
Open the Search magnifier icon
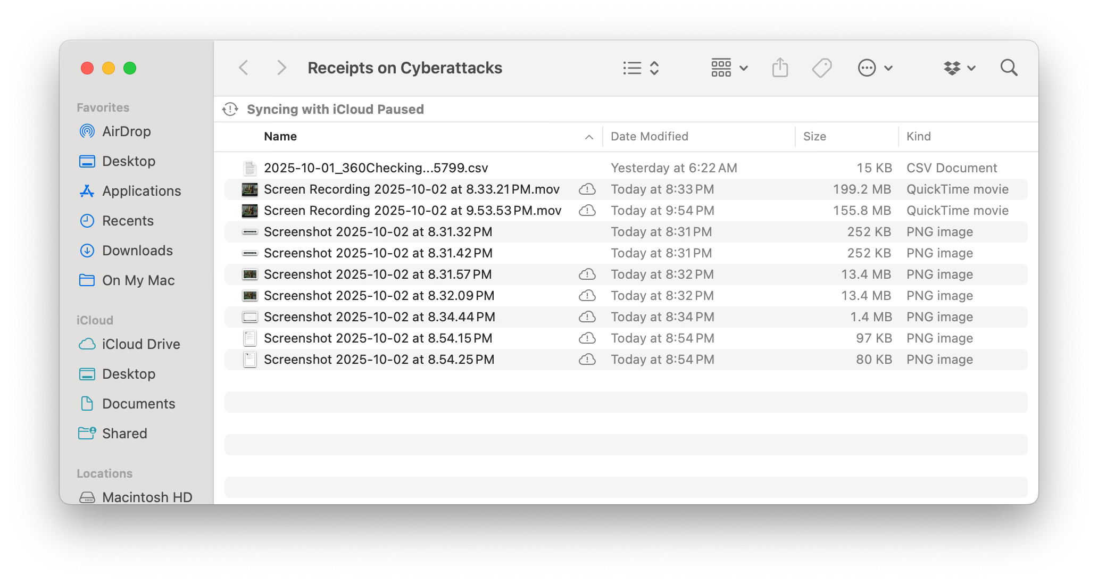click(1009, 68)
